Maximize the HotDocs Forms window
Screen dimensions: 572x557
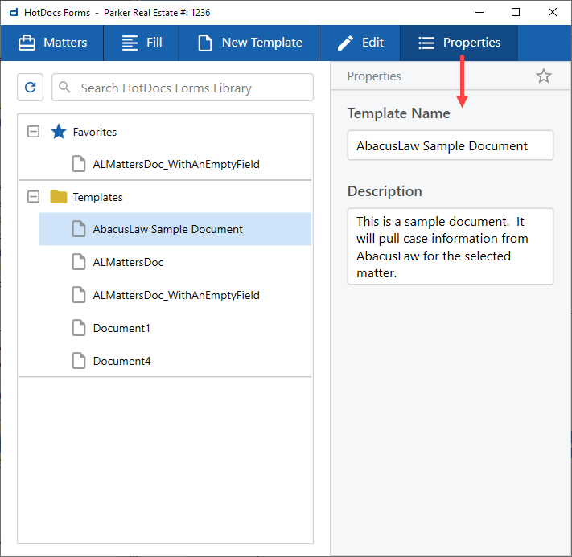[x=516, y=12]
